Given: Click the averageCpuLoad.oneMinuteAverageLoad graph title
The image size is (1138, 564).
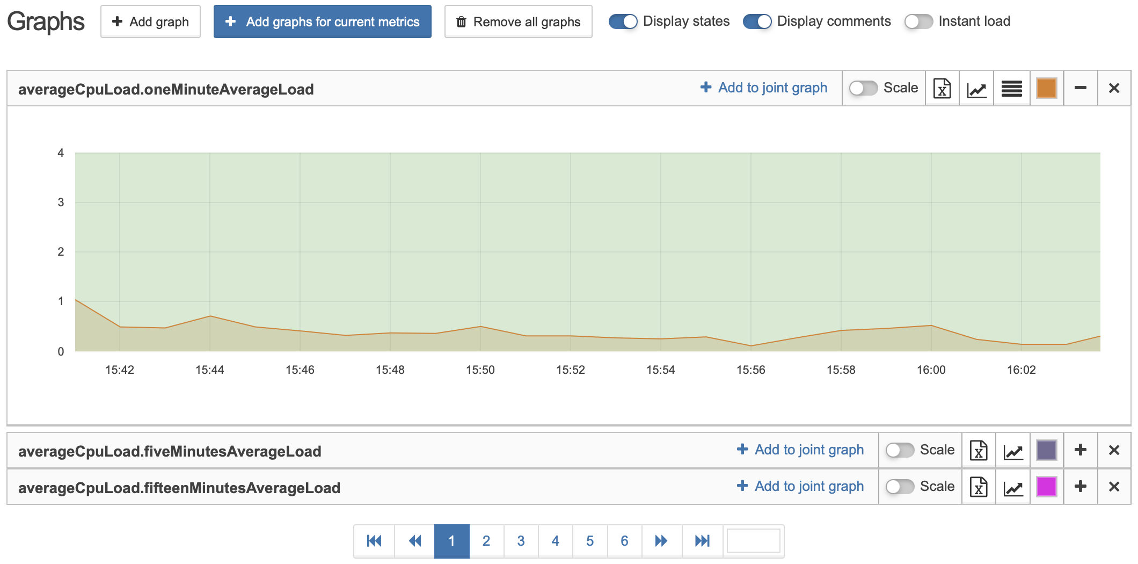Looking at the screenshot, I should (x=166, y=89).
